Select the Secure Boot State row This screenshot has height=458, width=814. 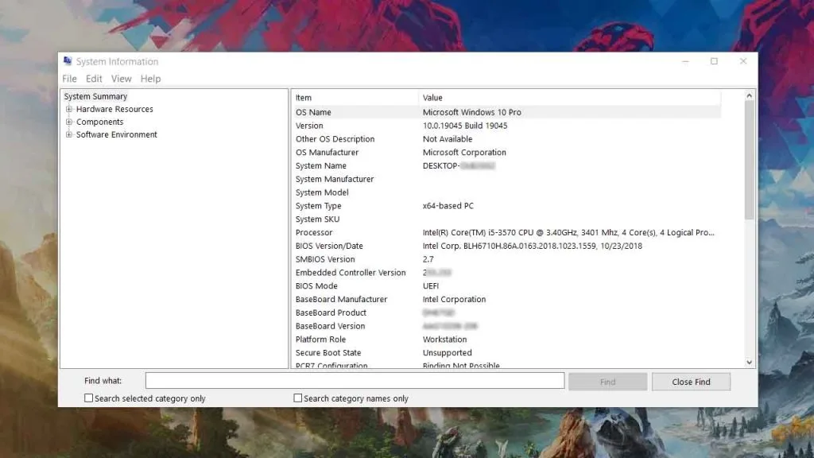click(508, 353)
